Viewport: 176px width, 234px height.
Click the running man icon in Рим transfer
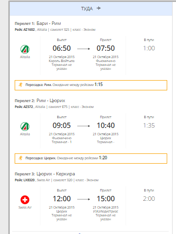(21, 85)
